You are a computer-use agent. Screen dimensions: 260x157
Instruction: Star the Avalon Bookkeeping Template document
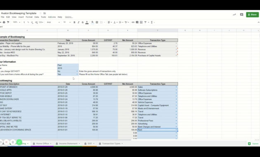pyautogui.click(x=40, y=13)
